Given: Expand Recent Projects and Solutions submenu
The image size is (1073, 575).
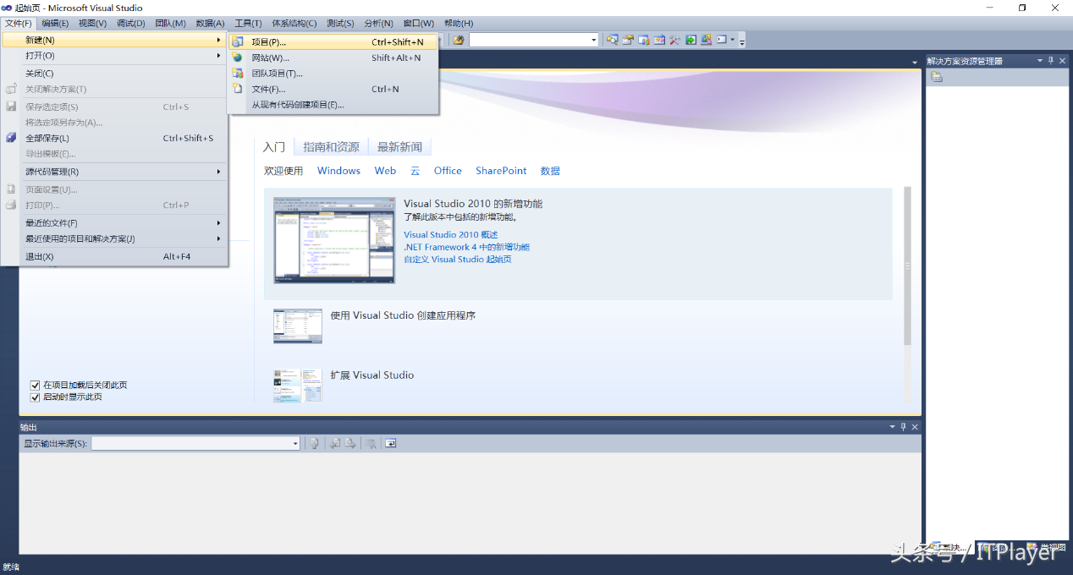Looking at the screenshot, I should (x=115, y=238).
